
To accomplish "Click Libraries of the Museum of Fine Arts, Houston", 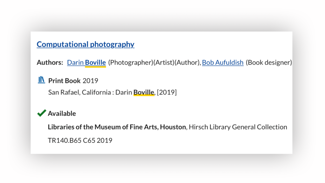I will tap(117, 127).
